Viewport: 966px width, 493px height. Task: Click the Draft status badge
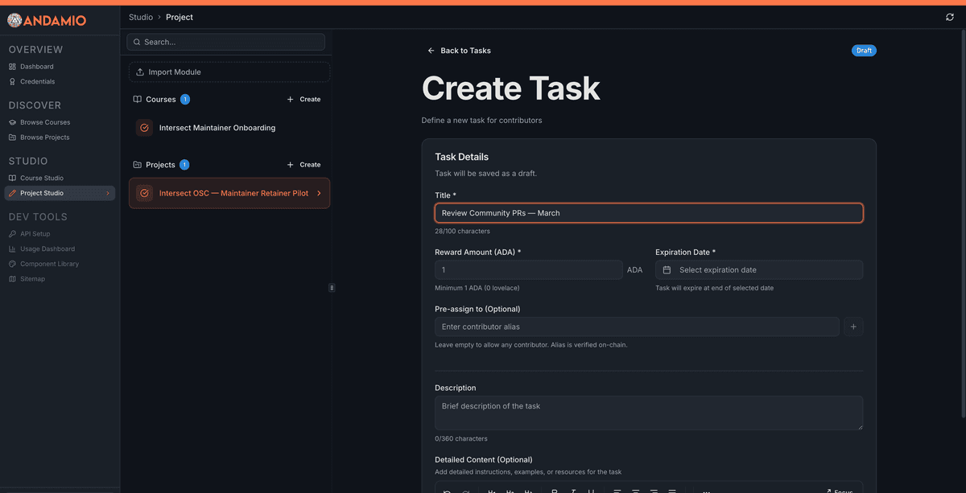[x=864, y=51]
